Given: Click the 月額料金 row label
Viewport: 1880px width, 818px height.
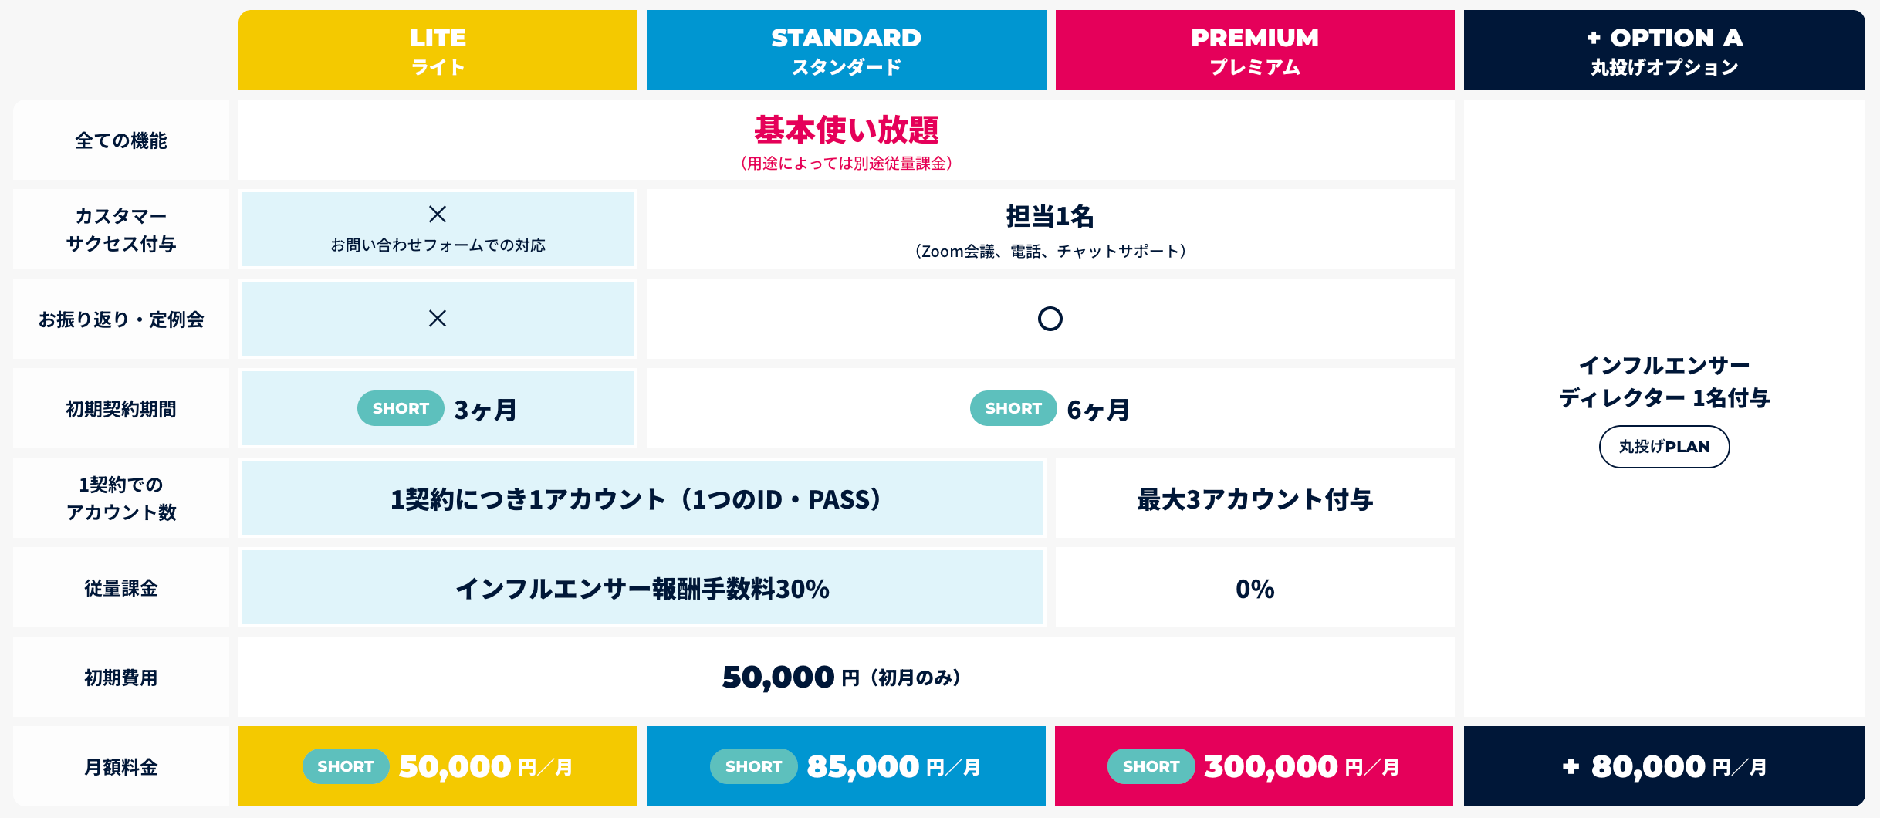Looking at the screenshot, I should point(121,767).
